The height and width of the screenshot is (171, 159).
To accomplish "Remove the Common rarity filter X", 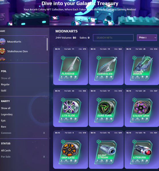I will [x=44, y=133].
